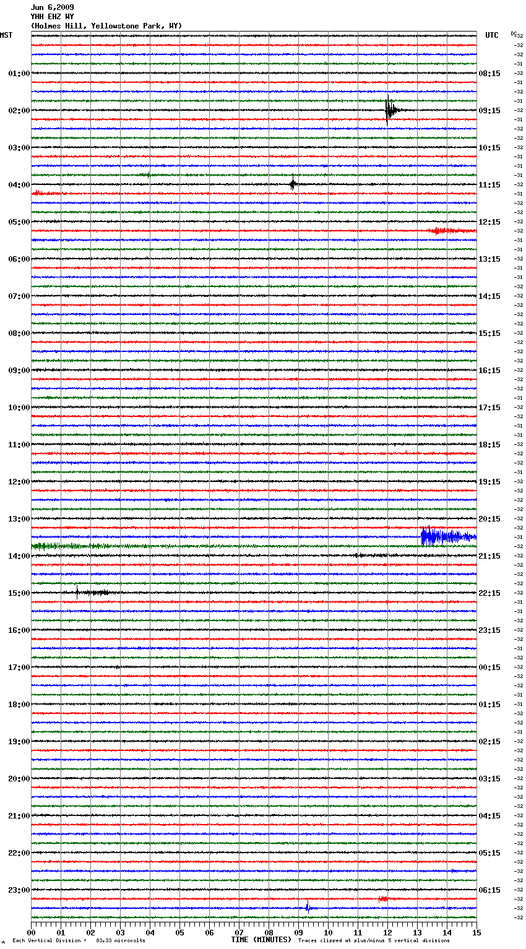
Task: Click the '15' minute tick label on bottom axis
Action: click(476, 932)
